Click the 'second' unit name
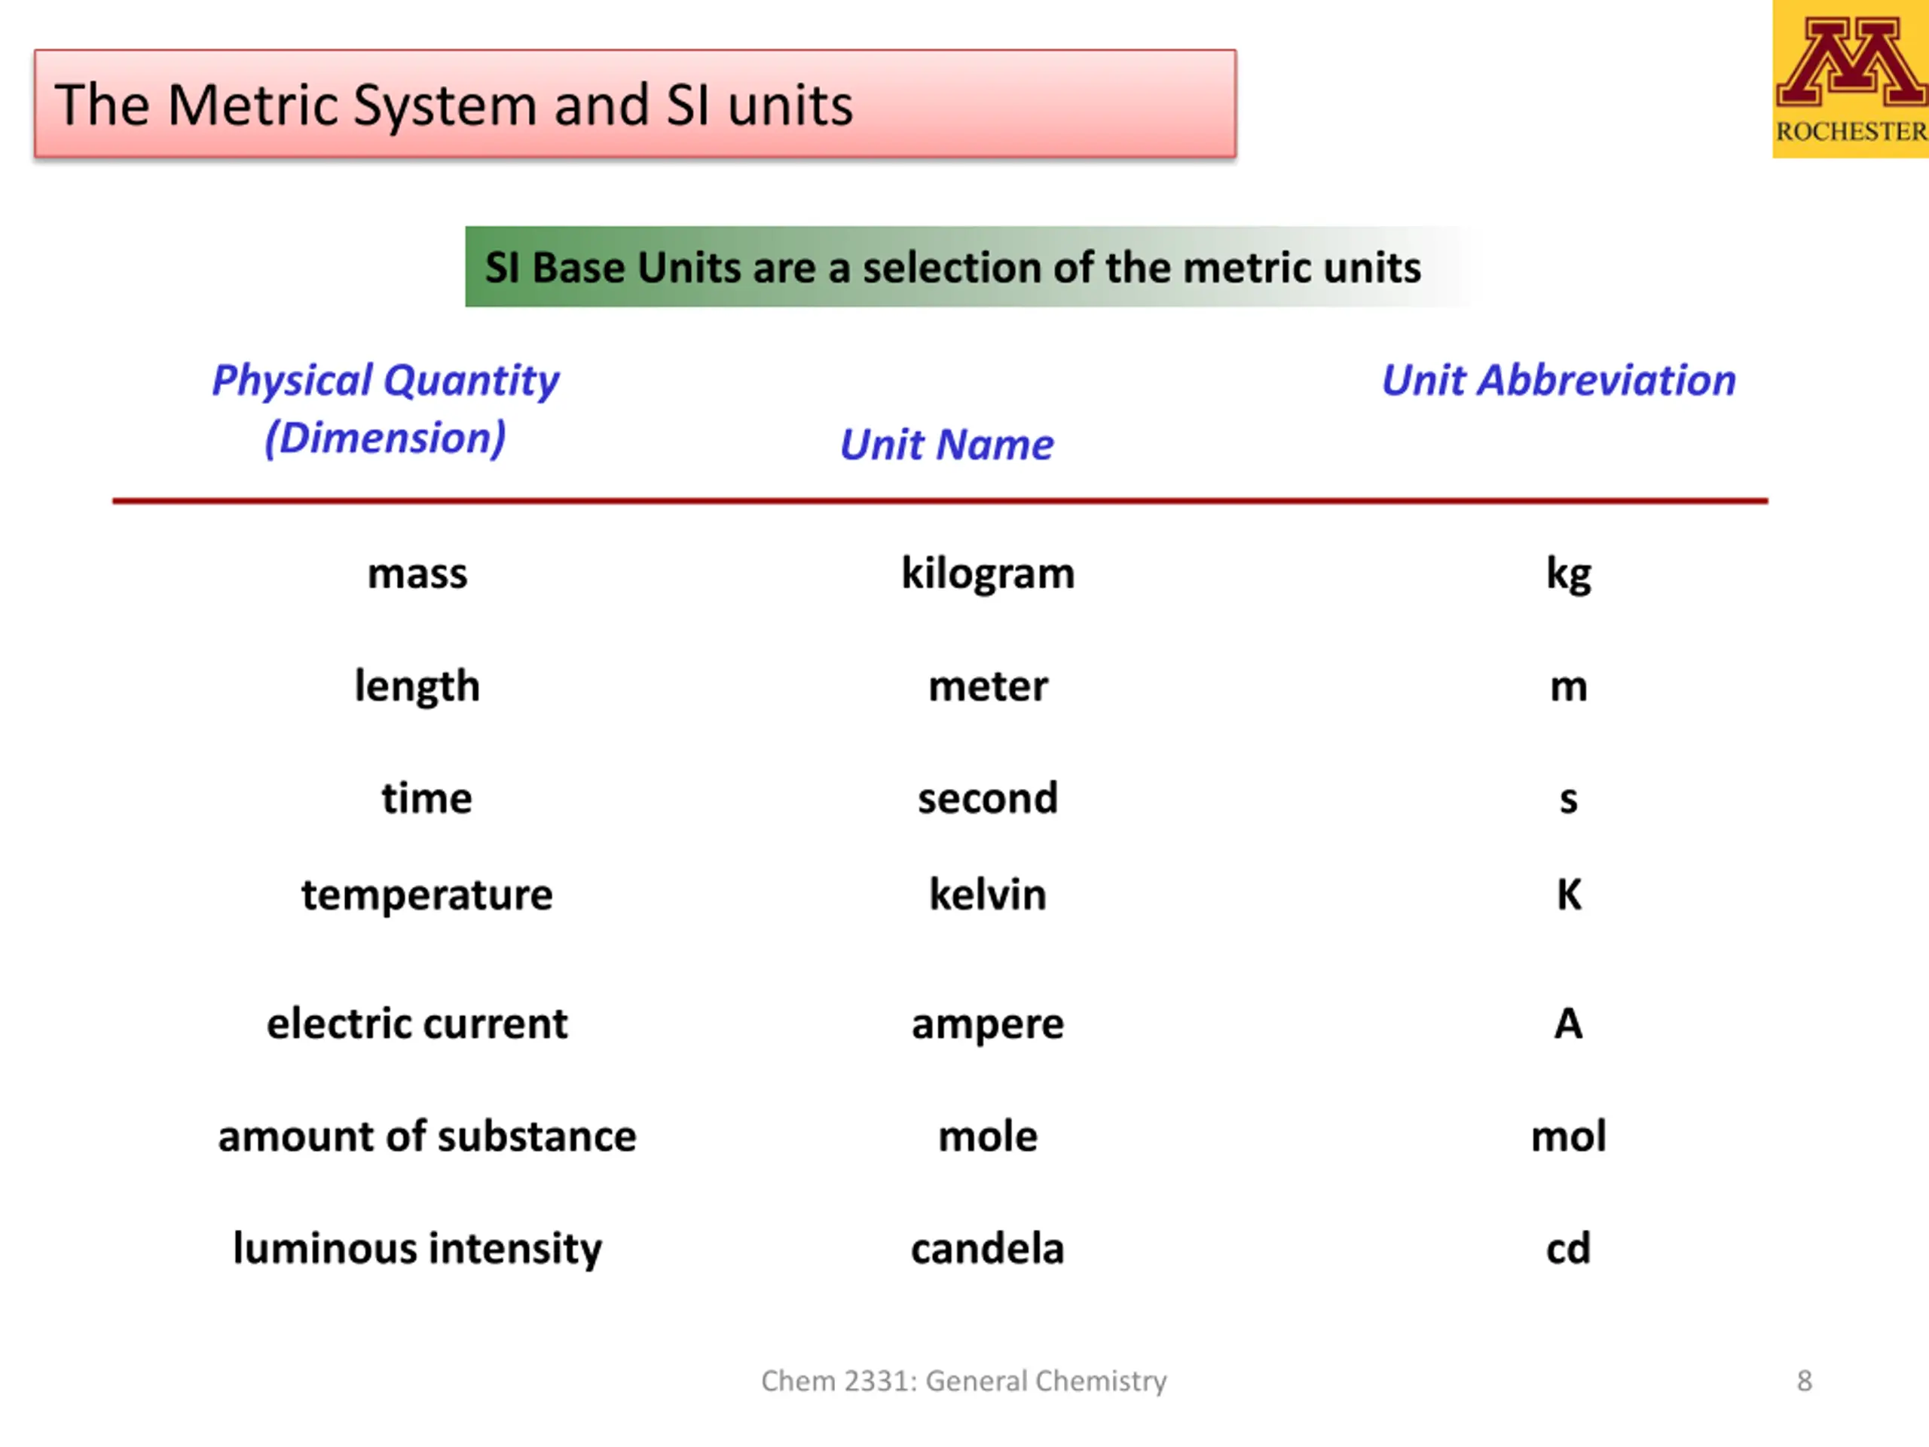Viewport: 1929px width, 1447px height. click(987, 798)
